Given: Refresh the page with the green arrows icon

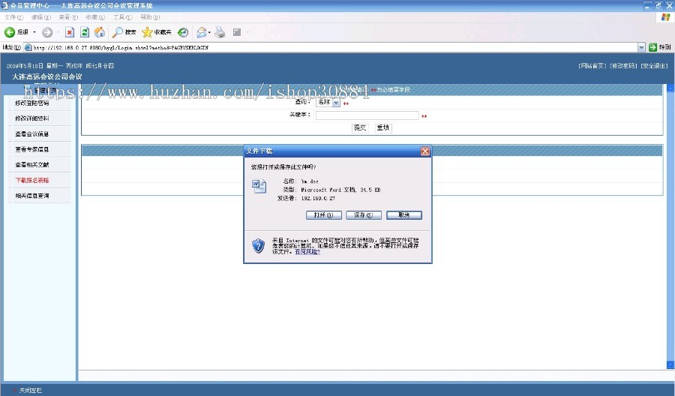Looking at the screenshot, I should [x=85, y=32].
